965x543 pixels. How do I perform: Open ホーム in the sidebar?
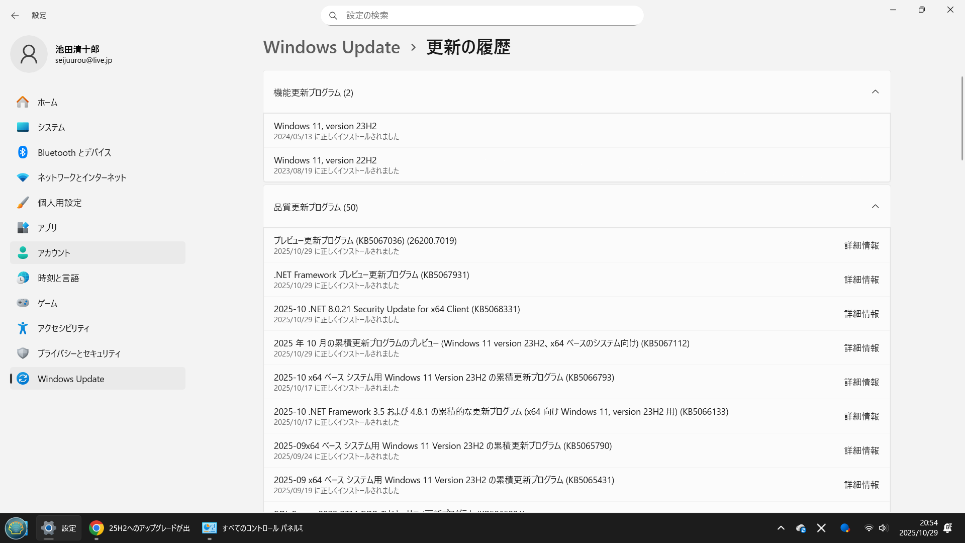[x=98, y=102]
